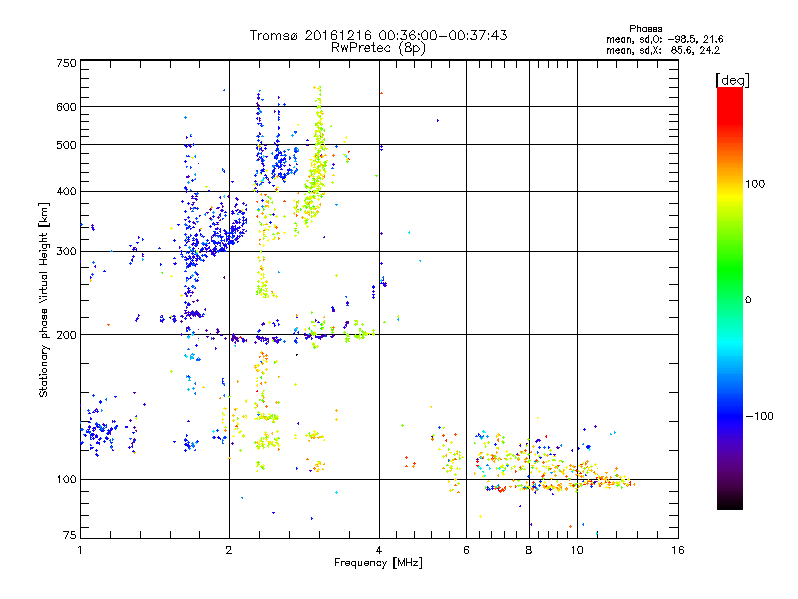Click the x-axis '8' tick label
Viewport: 798px width, 599px height.
pyautogui.click(x=529, y=550)
